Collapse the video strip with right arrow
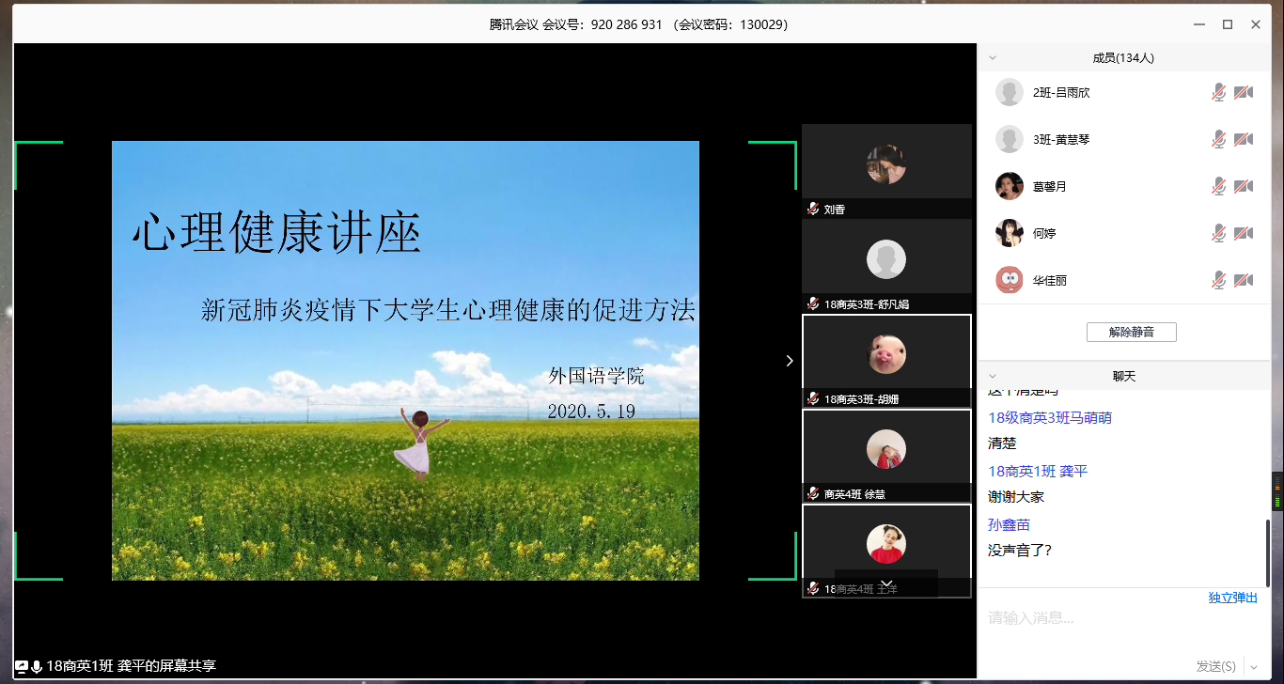This screenshot has width=1284, height=684. click(790, 361)
